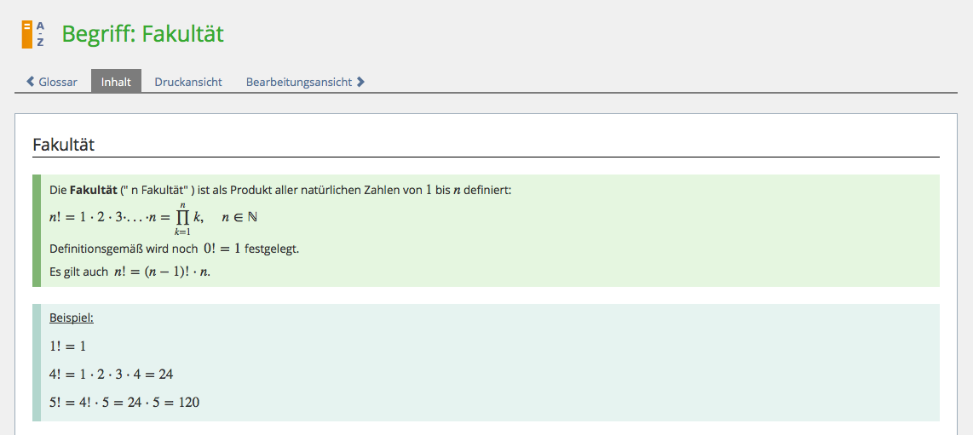The image size is (973, 435).
Task: Click the recursive formula n! = (n − 1)! · n
Action: point(161,272)
